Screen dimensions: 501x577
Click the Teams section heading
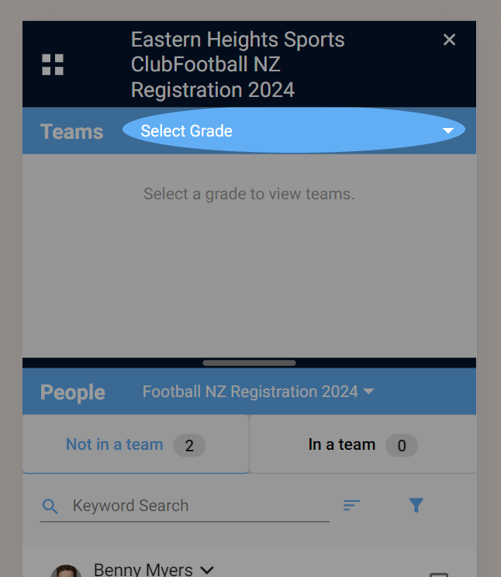click(x=72, y=132)
